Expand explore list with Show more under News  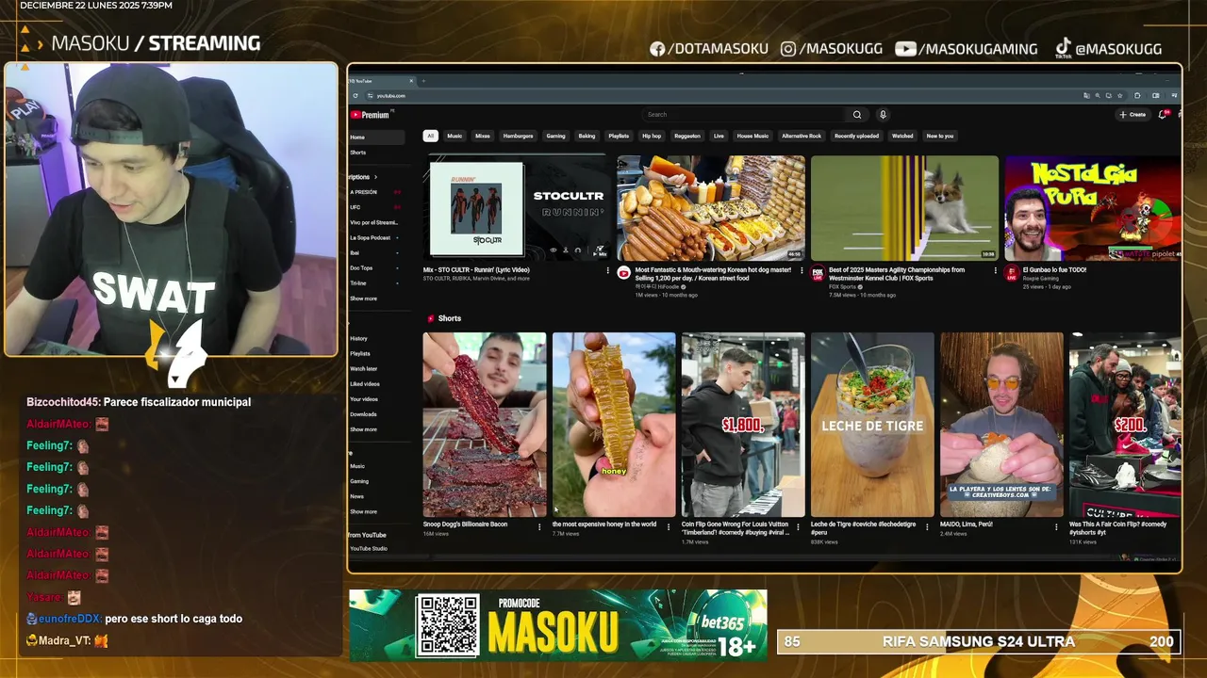(x=364, y=511)
